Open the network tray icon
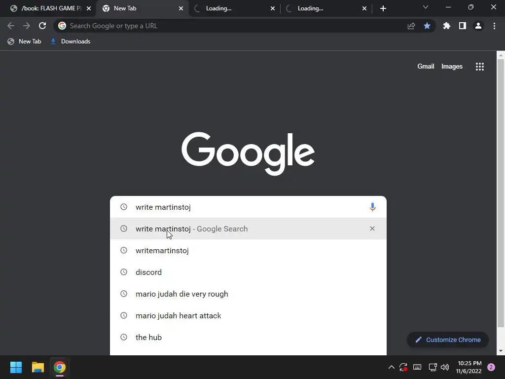 [x=433, y=367]
